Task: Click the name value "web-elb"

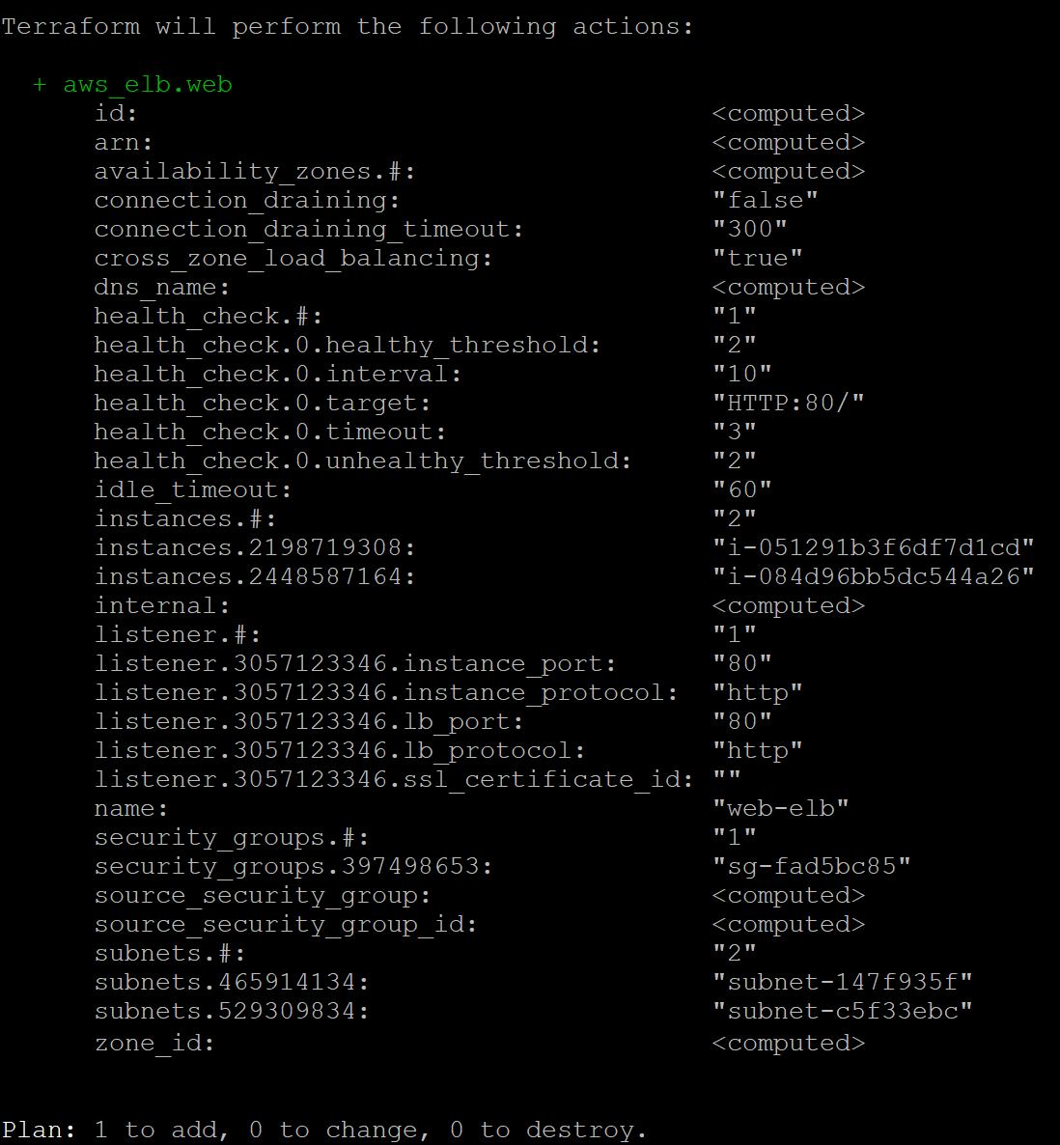Action: tap(780, 808)
